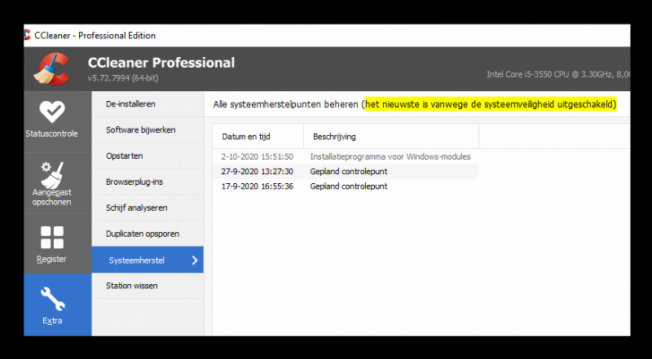The width and height of the screenshot is (652, 359).
Task: Open the Opstarten tool
Action: pyautogui.click(x=148, y=155)
